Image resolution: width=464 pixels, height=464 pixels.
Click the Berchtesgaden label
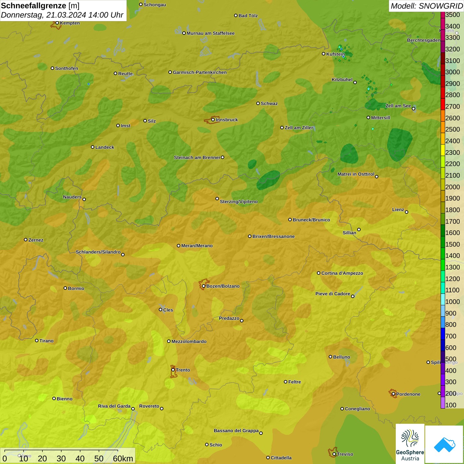[424, 40]
